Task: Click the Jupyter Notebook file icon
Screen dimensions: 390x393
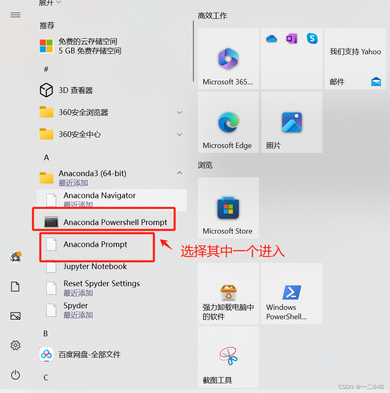Action: pos(51,266)
